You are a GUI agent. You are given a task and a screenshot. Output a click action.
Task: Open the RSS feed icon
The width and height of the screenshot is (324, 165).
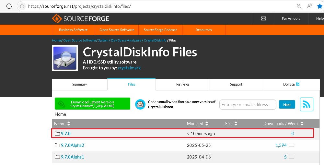tap(307, 104)
